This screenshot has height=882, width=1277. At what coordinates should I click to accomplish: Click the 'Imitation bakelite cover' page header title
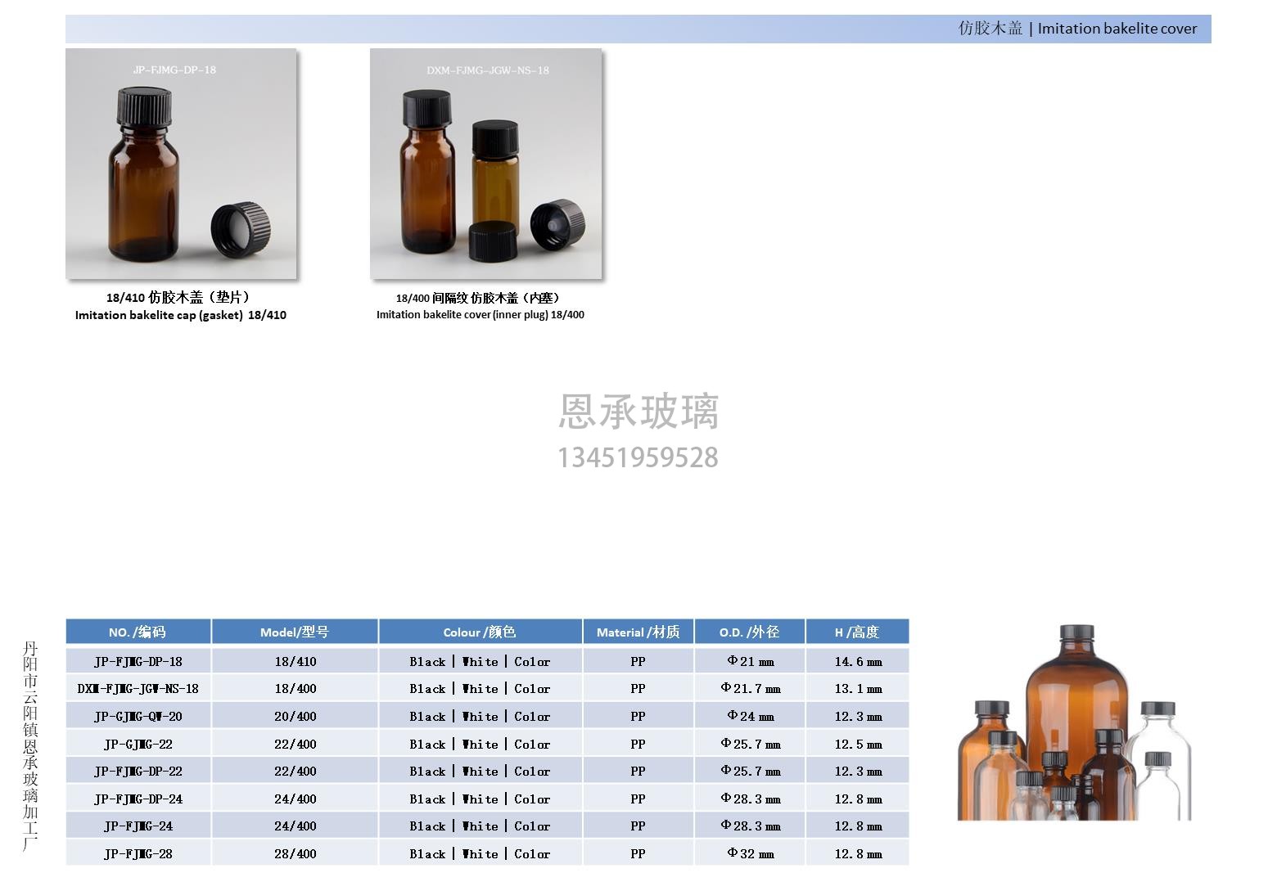tap(1077, 29)
